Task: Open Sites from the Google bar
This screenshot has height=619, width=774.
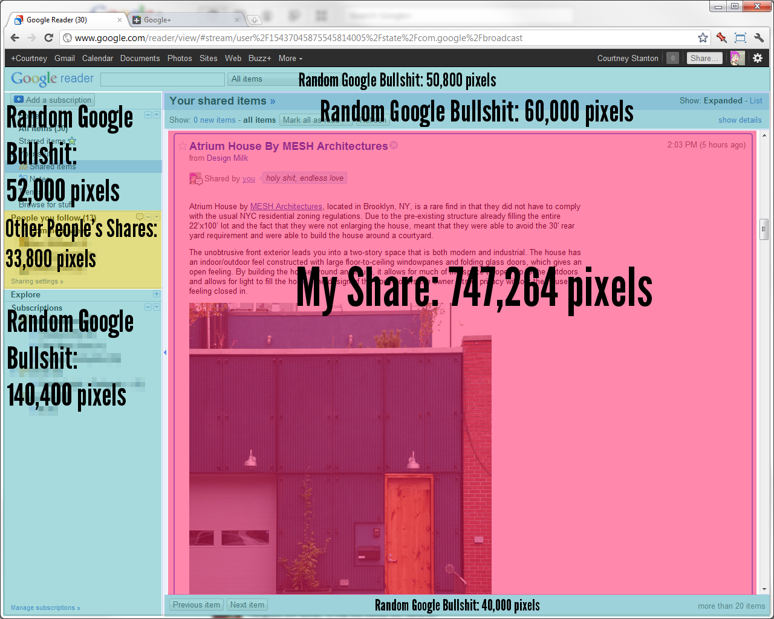Action: (208, 58)
